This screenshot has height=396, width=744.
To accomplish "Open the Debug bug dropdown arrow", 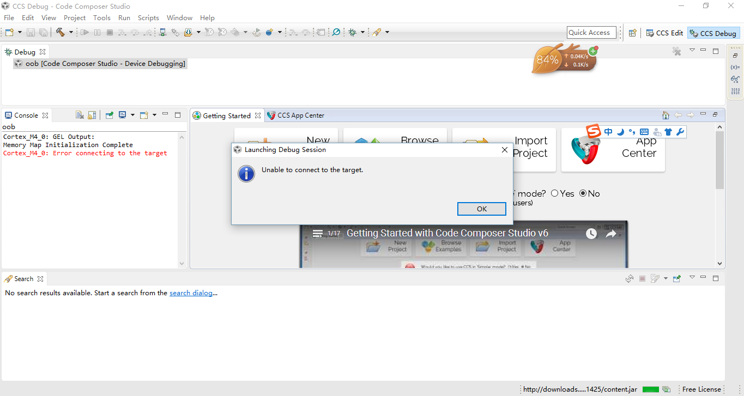I will tap(362, 33).
